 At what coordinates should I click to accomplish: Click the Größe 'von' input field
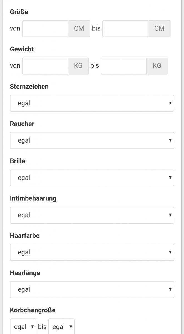[45, 29]
